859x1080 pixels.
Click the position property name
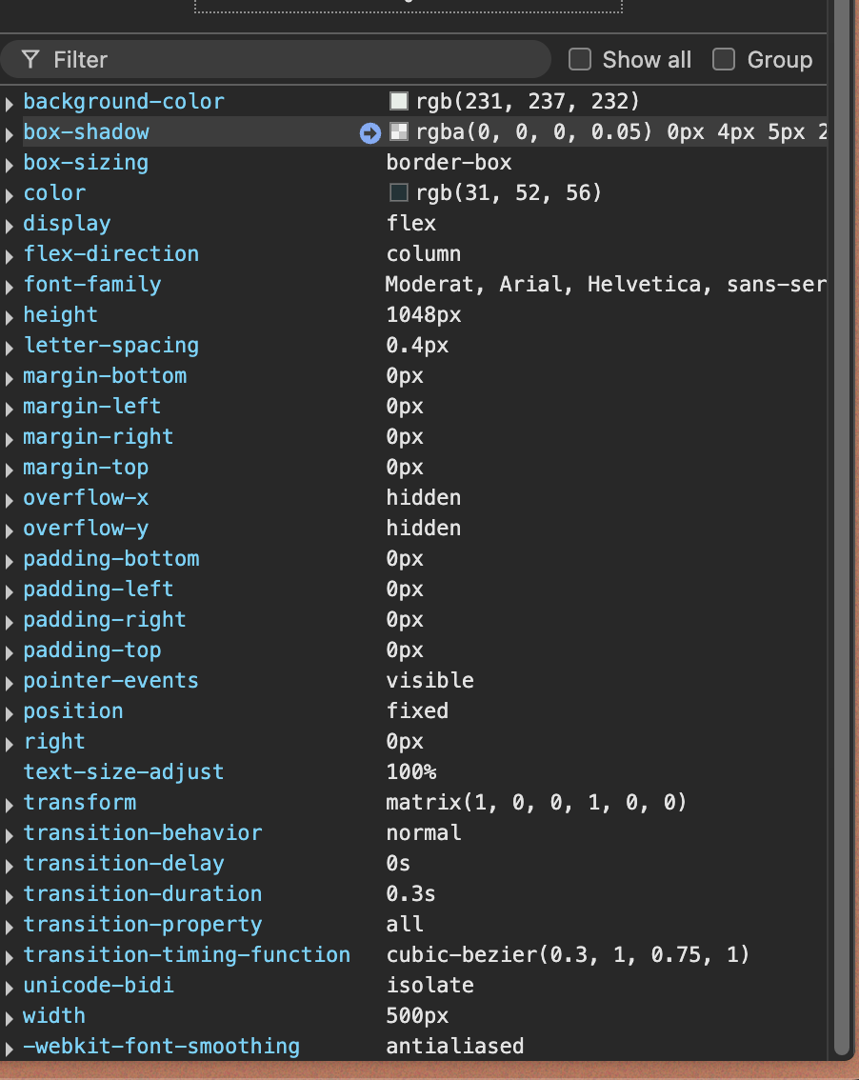pyautogui.click(x=73, y=711)
